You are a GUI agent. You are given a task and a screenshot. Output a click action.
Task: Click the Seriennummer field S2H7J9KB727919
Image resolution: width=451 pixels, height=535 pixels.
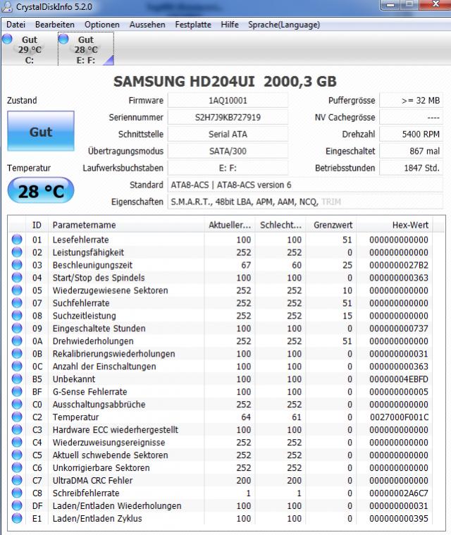coord(228,118)
